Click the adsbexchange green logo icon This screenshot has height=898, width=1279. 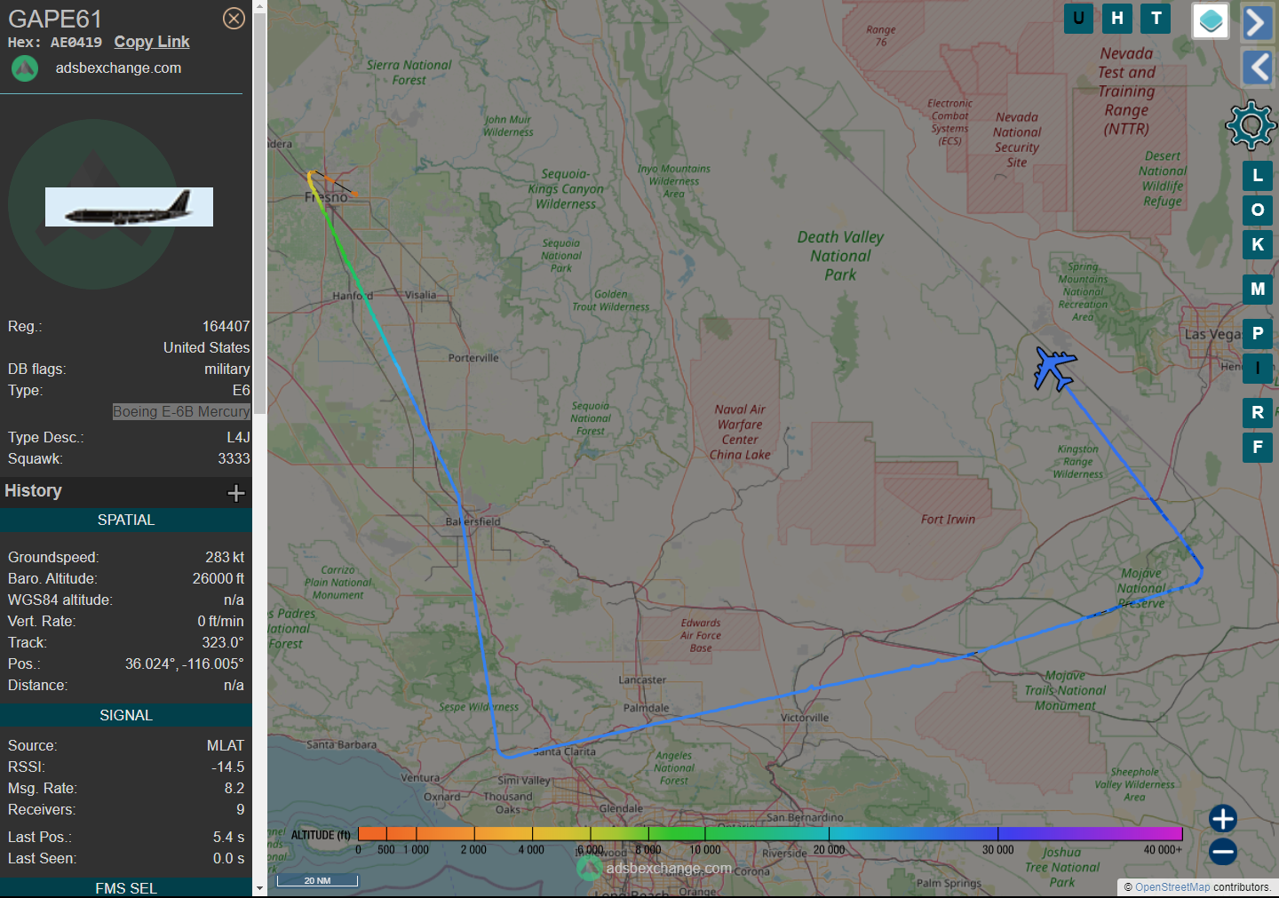click(x=25, y=68)
